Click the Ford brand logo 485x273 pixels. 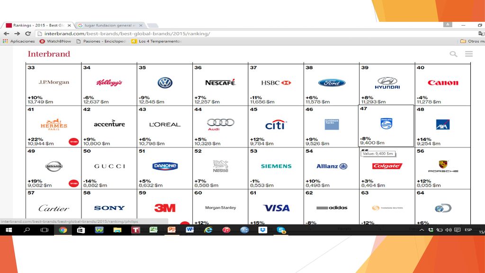pyautogui.click(x=332, y=82)
